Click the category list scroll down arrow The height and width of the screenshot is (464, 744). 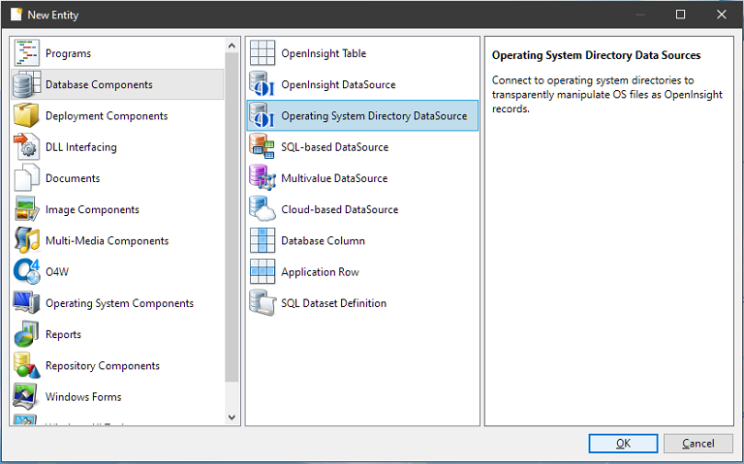[x=232, y=418]
